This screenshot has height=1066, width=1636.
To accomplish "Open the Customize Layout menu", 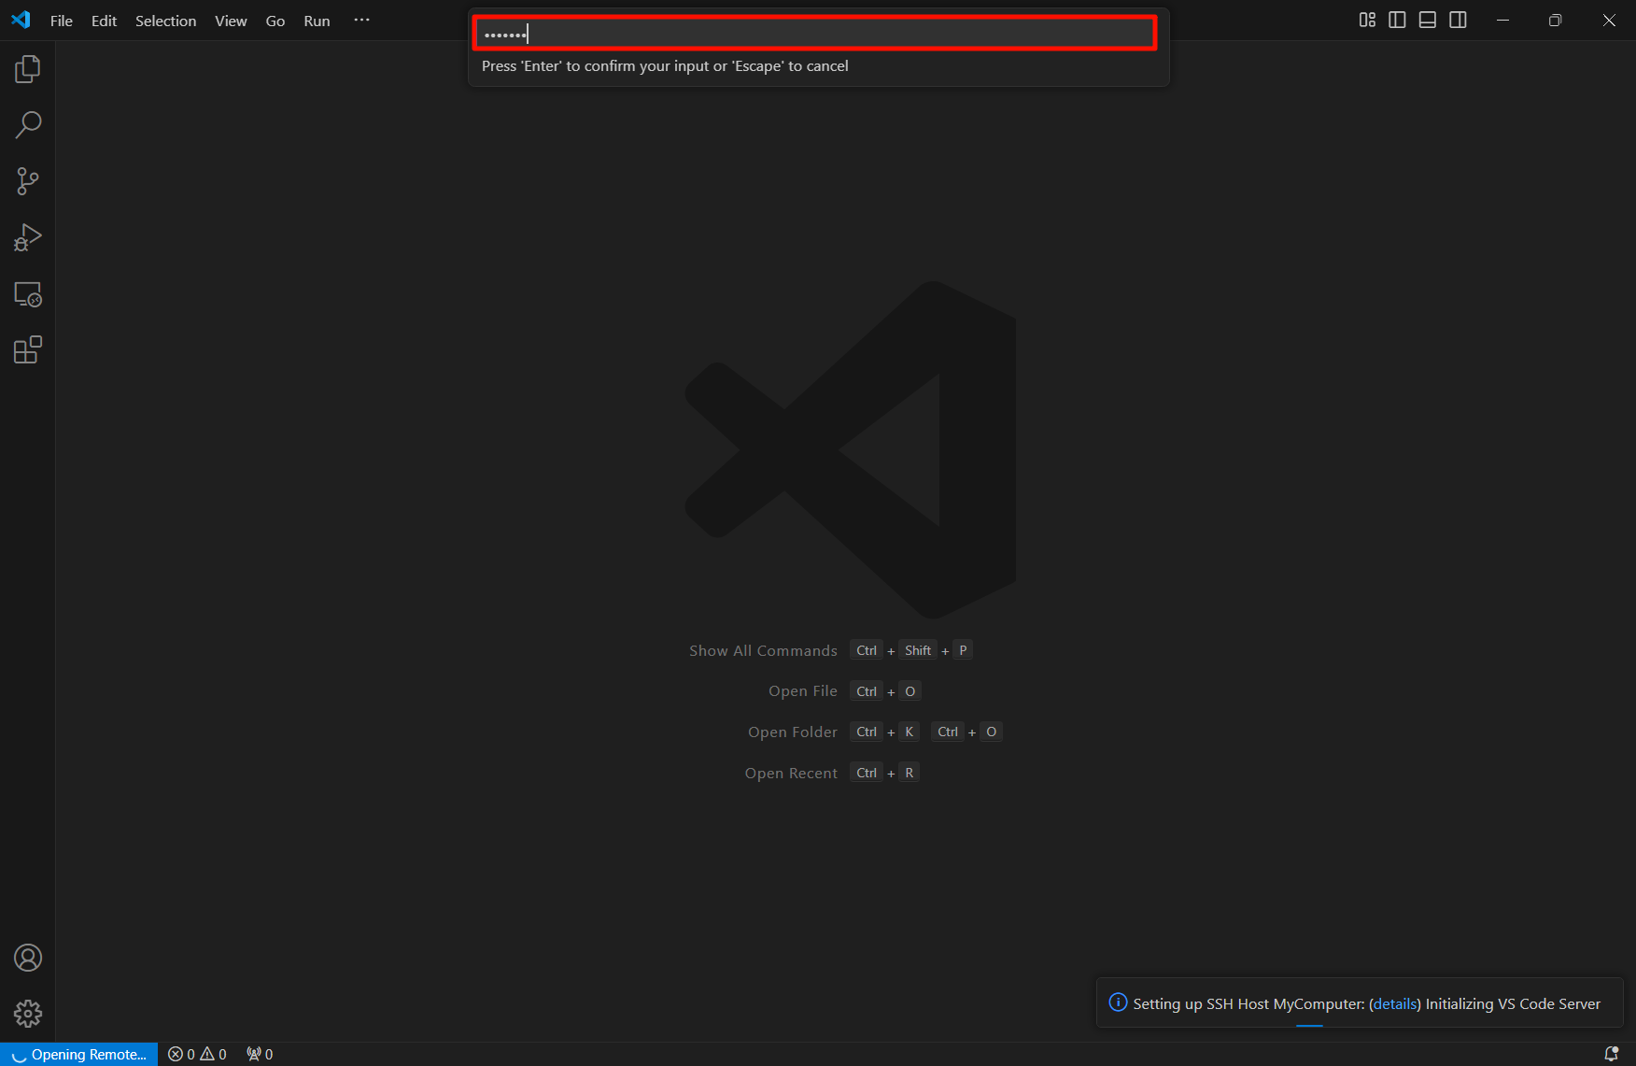I will click(x=1367, y=21).
